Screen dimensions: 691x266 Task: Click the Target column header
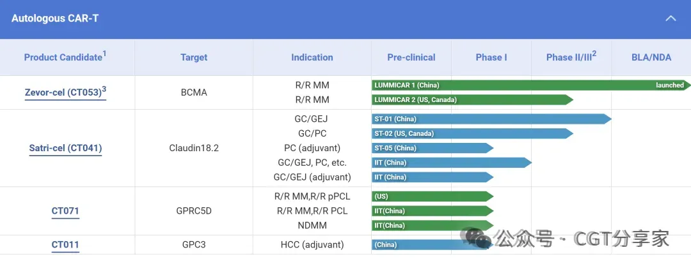pos(194,57)
